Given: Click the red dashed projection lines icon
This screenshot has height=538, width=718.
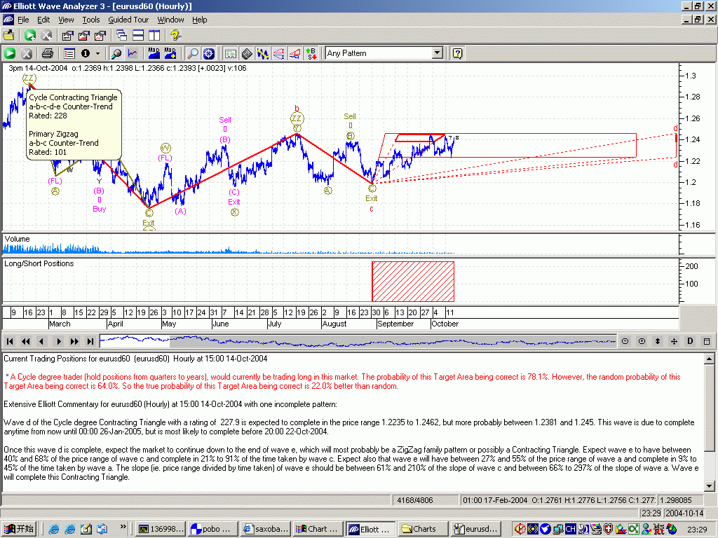Looking at the screenshot, I should 278,53.
